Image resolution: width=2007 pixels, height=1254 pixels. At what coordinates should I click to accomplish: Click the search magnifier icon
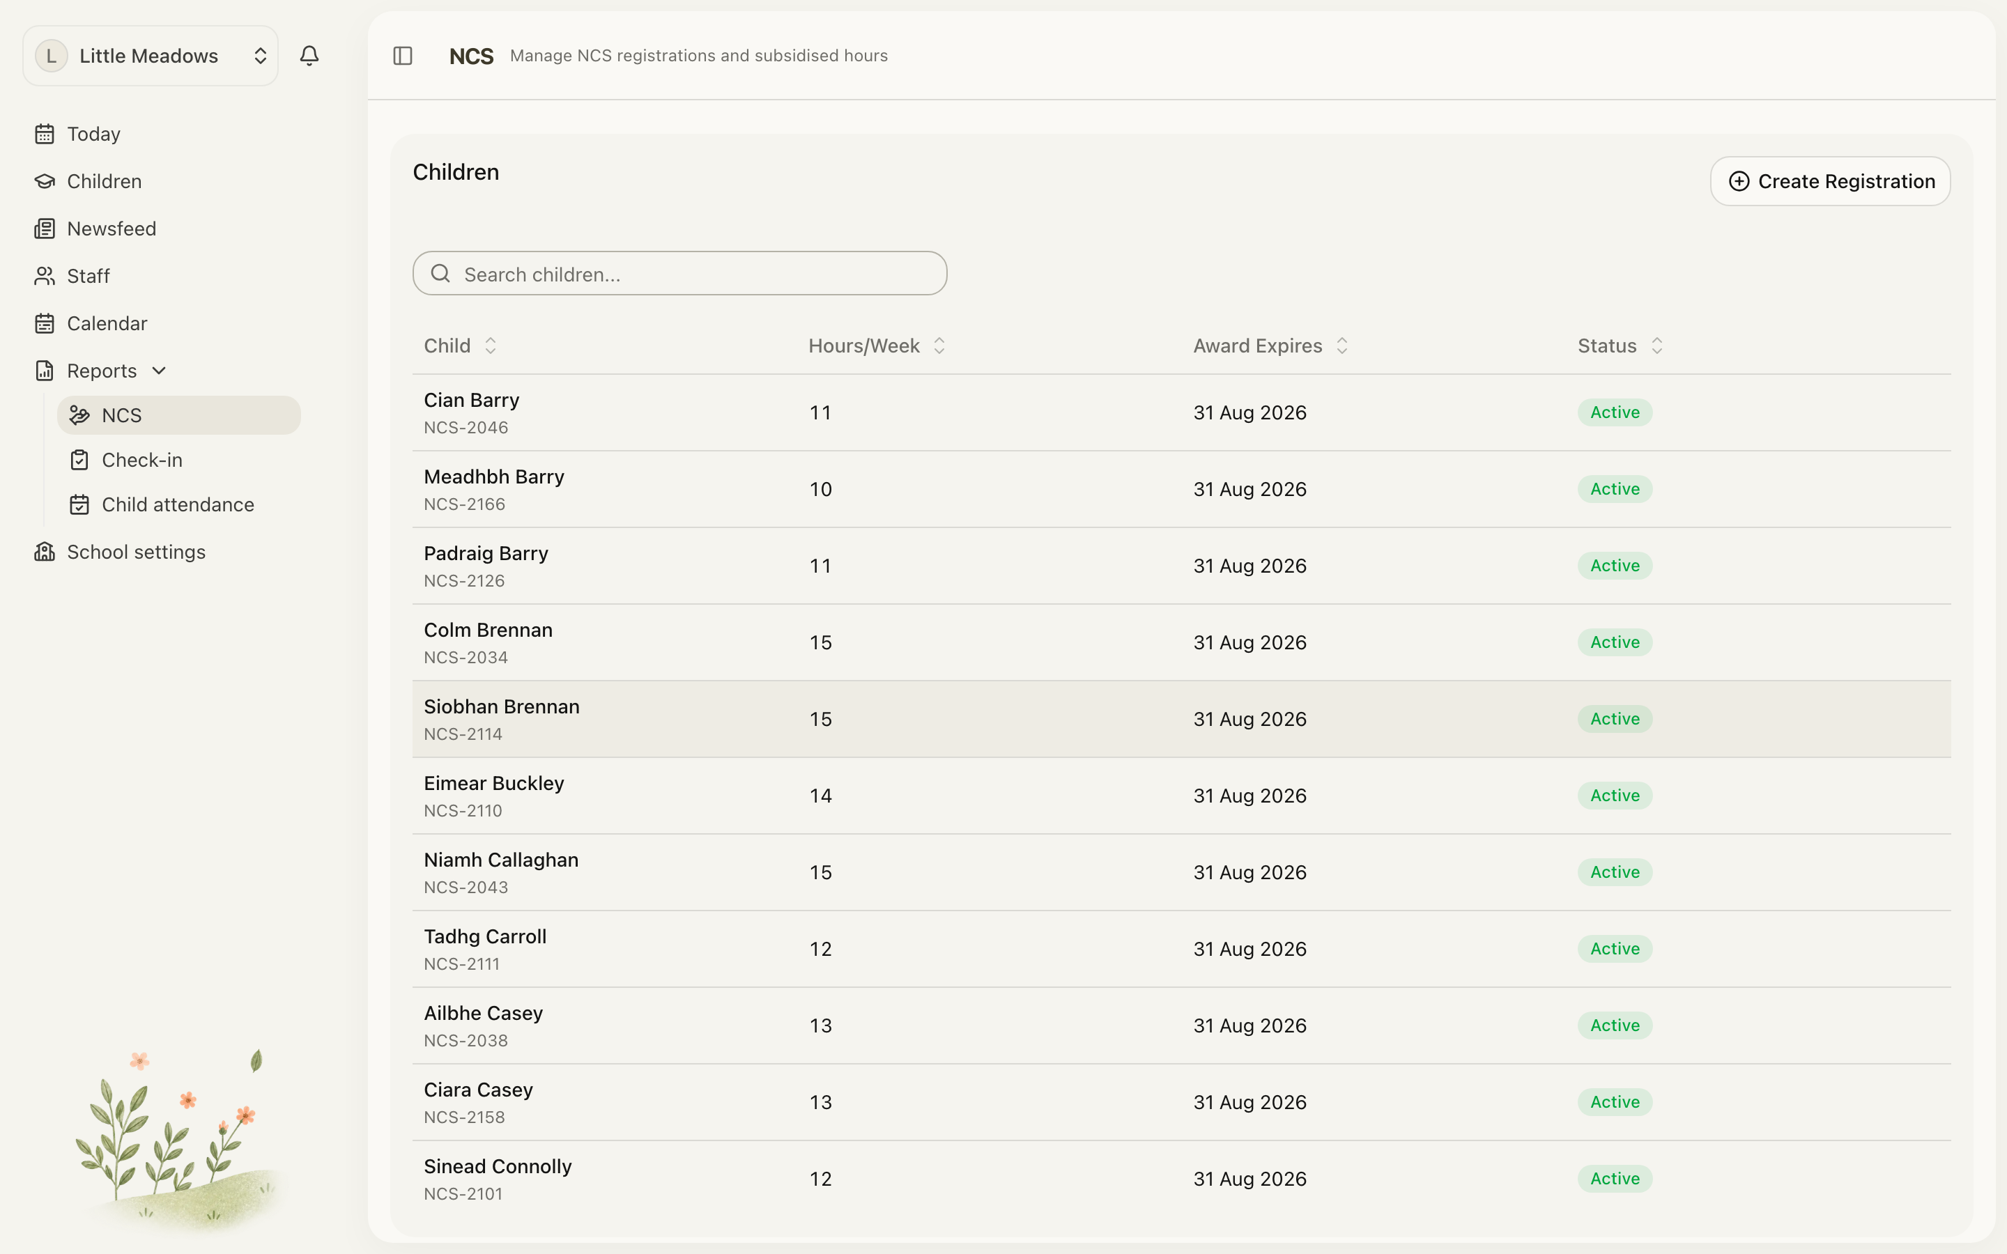440,274
